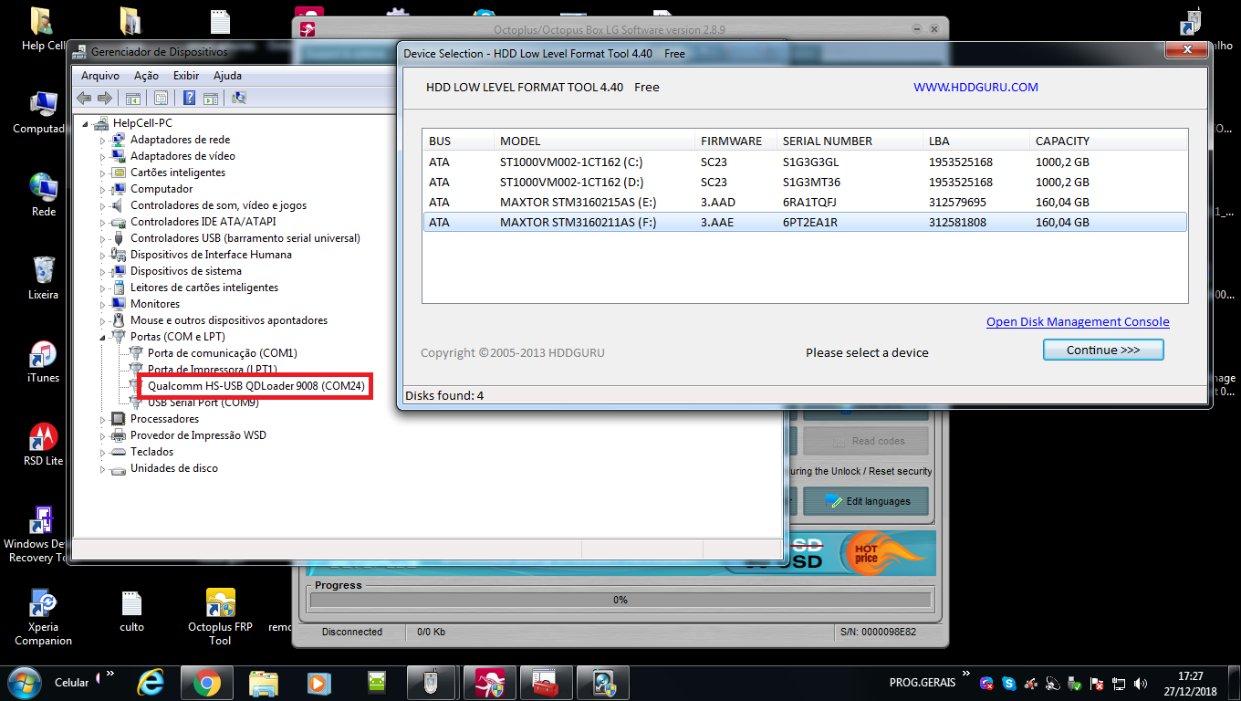Select Provedor de Impressão WSD
Image resolution: width=1241 pixels, height=701 pixels.
[198, 435]
